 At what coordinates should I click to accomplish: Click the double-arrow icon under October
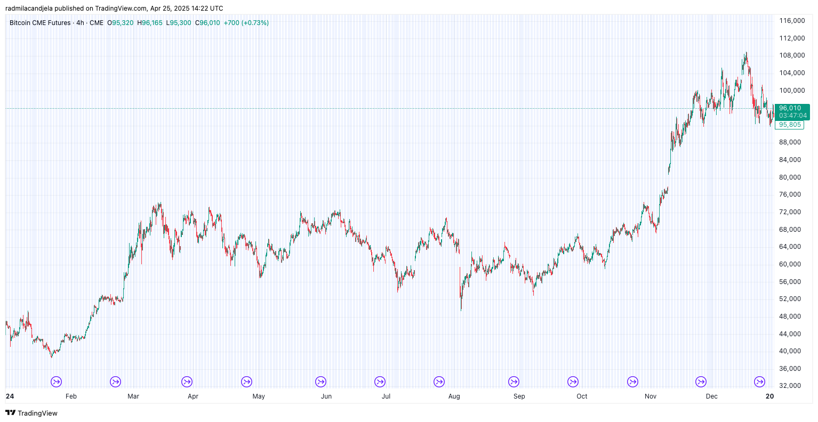point(573,382)
